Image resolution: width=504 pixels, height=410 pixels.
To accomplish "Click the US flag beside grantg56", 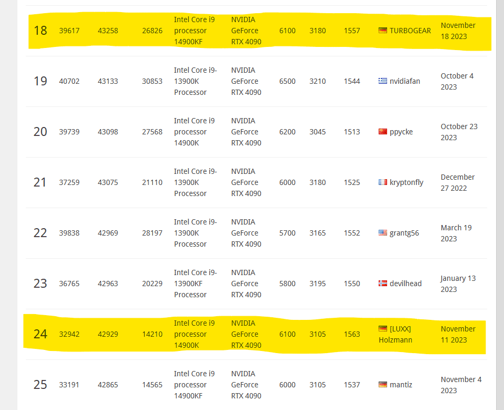I will (x=382, y=233).
